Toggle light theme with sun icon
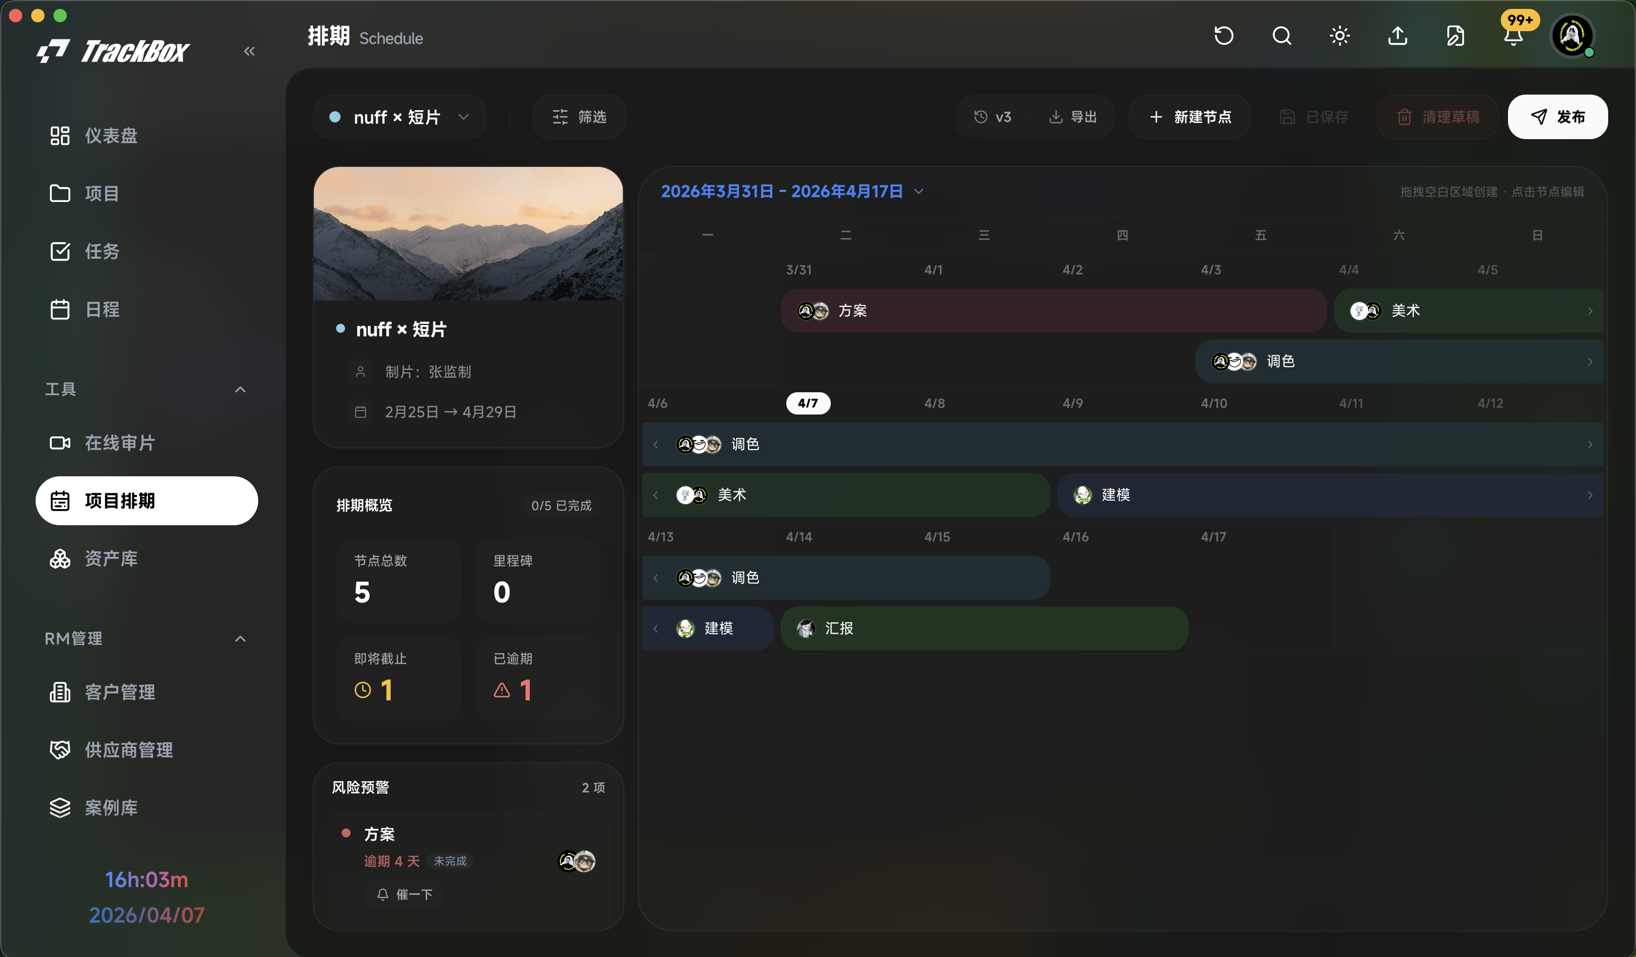The width and height of the screenshot is (1636, 957). [x=1339, y=36]
